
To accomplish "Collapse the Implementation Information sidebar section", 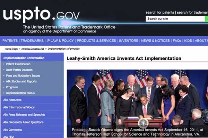I will 24,58.
